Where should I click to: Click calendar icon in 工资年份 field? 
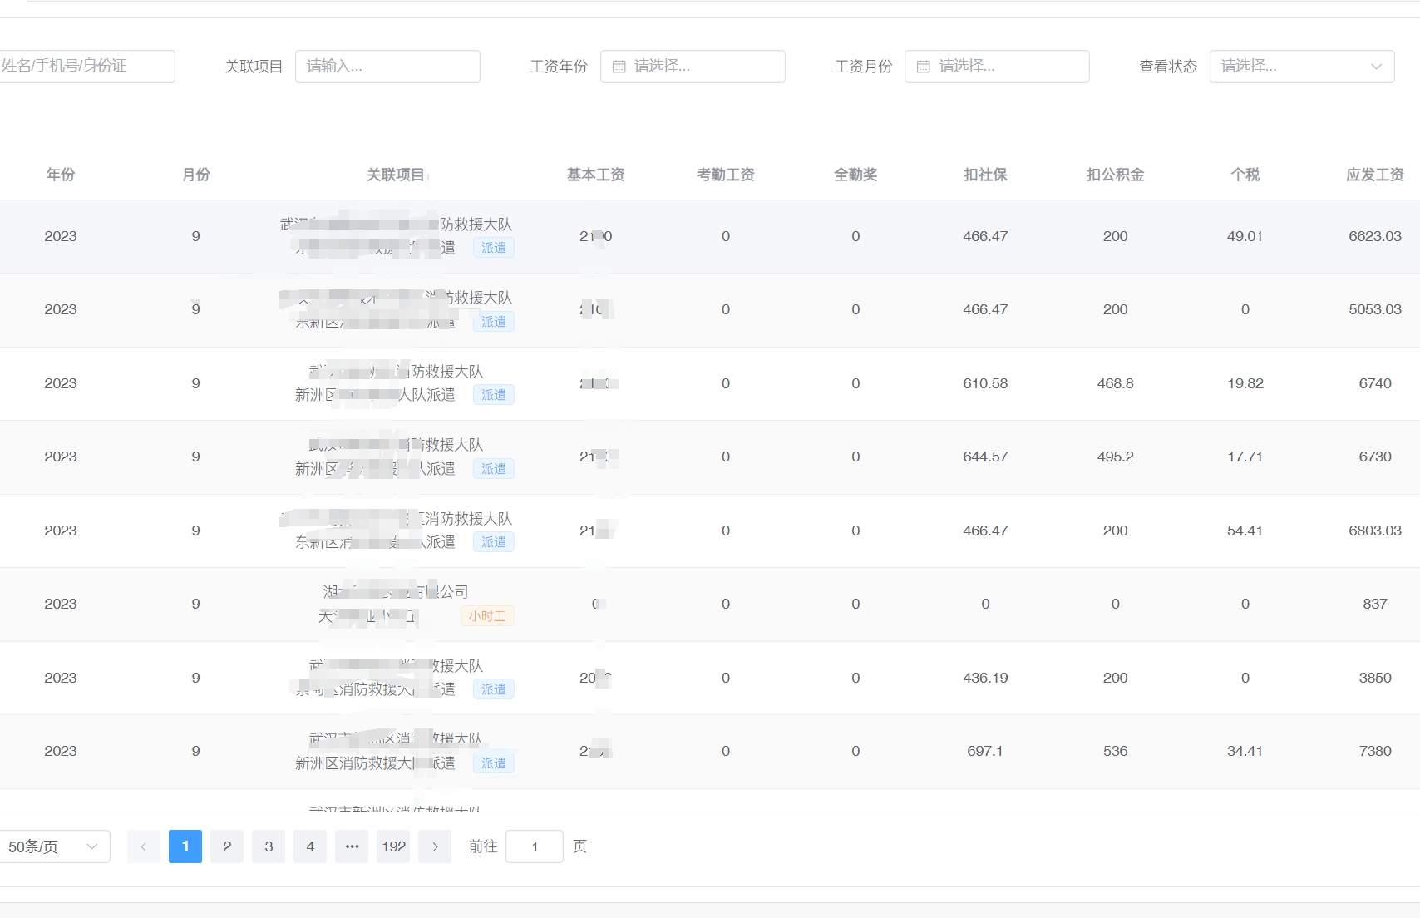click(x=619, y=67)
